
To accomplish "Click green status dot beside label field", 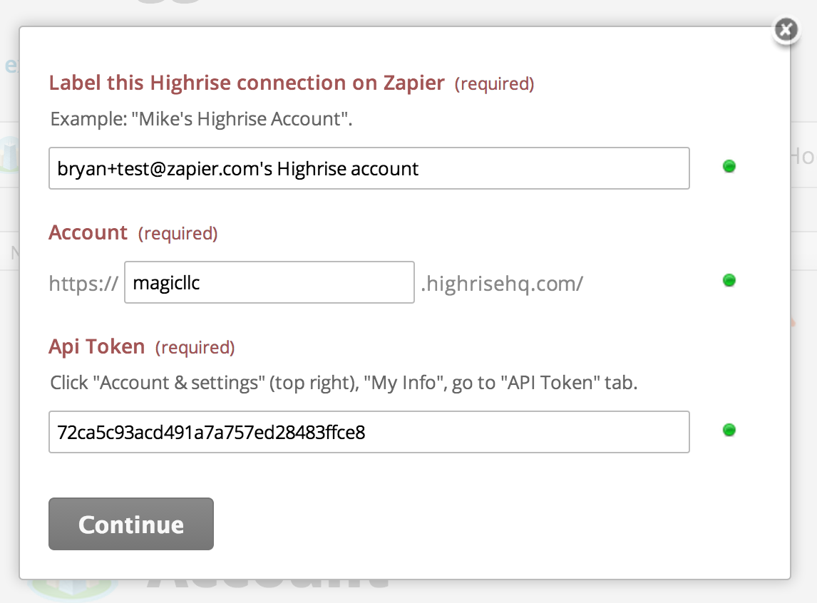I will tap(729, 166).
